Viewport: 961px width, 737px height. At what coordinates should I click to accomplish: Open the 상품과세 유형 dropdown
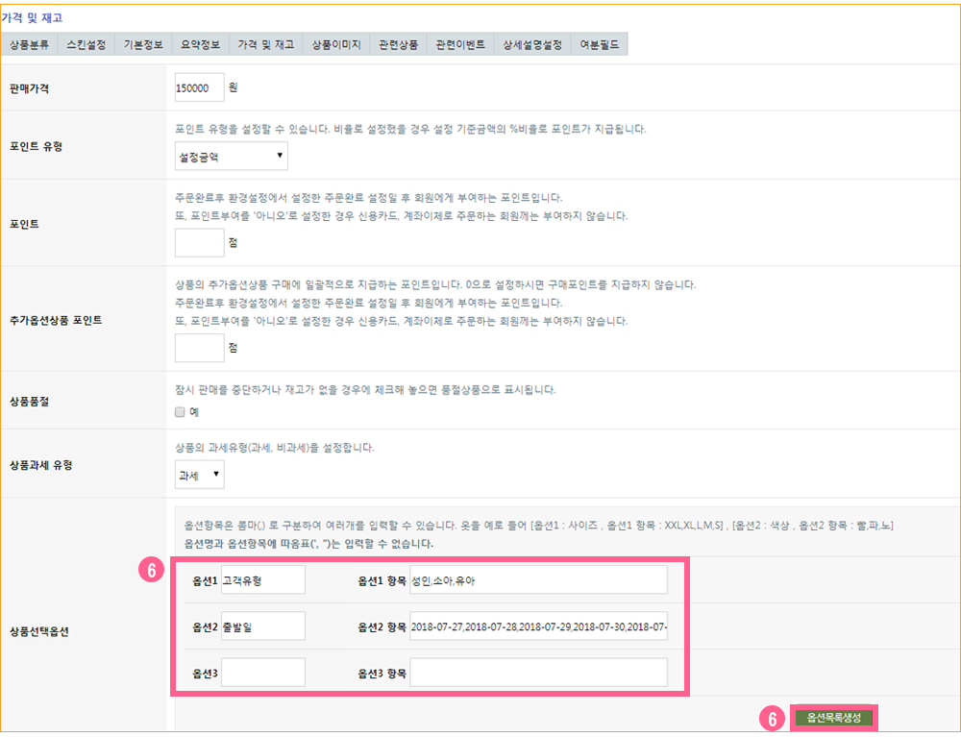[x=199, y=475]
